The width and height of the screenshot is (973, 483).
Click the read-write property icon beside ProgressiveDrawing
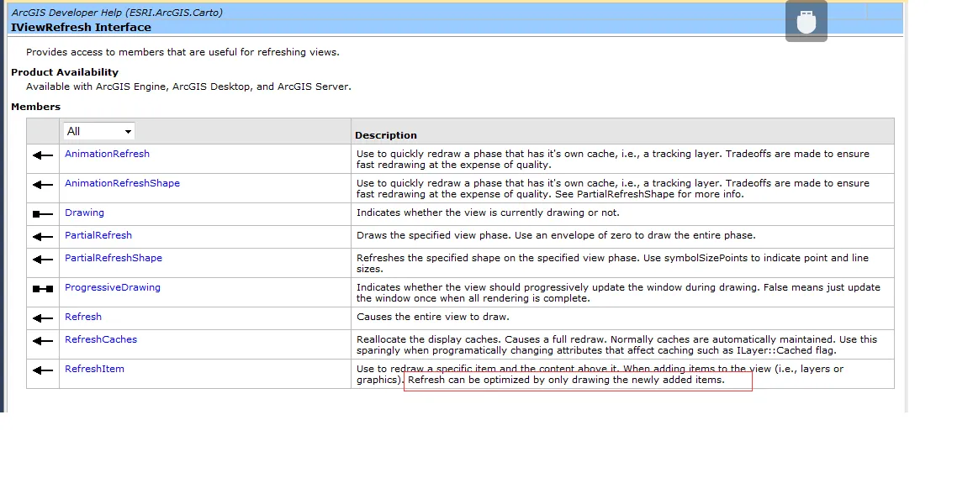click(x=43, y=289)
